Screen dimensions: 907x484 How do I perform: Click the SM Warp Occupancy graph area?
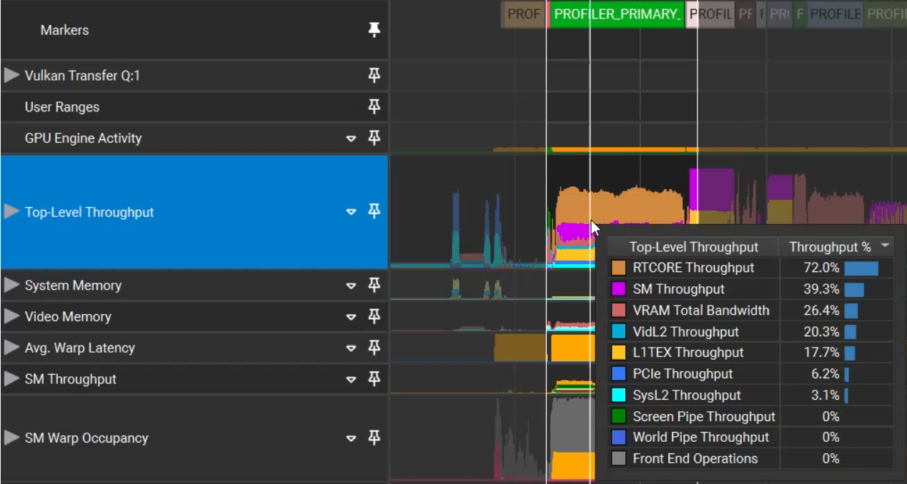pyautogui.click(x=500, y=439)
